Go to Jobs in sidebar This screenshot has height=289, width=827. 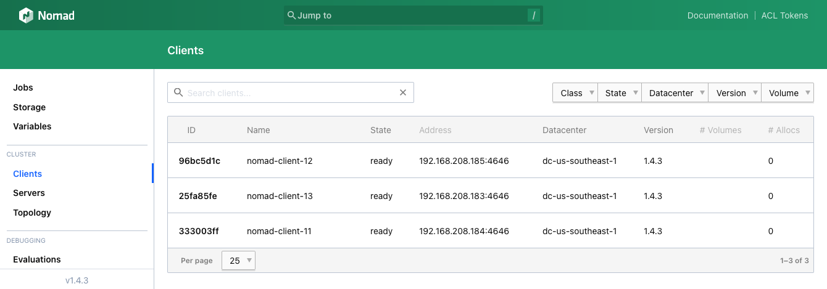click(x=23, y=88)
